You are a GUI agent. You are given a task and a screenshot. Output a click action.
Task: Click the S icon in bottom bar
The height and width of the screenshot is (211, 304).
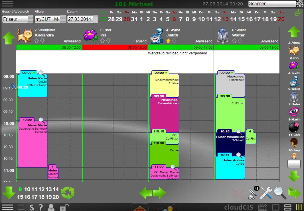tap(32, 207)
